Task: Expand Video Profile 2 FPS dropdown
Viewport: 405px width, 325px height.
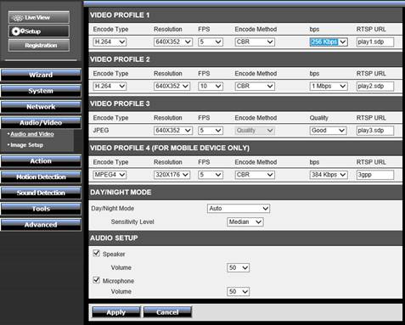Action: click(x=211, y=86)
